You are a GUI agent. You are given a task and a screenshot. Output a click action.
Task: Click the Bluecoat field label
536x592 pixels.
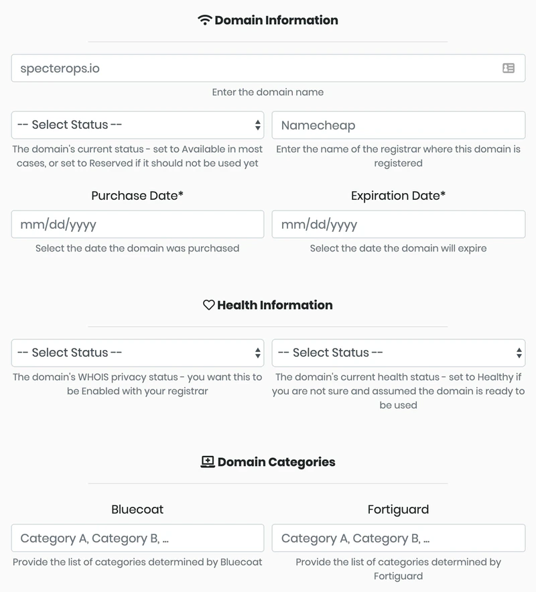pyautogui.click(x=137, y=510)
